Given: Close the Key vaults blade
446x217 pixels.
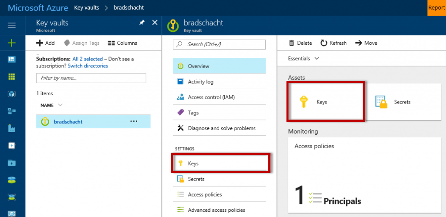Looking at the screenshot, I should [x=155, y=23].
